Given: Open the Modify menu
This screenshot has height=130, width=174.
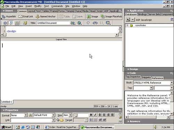Looking at the screenshot, I should click(x=38, y=6).
